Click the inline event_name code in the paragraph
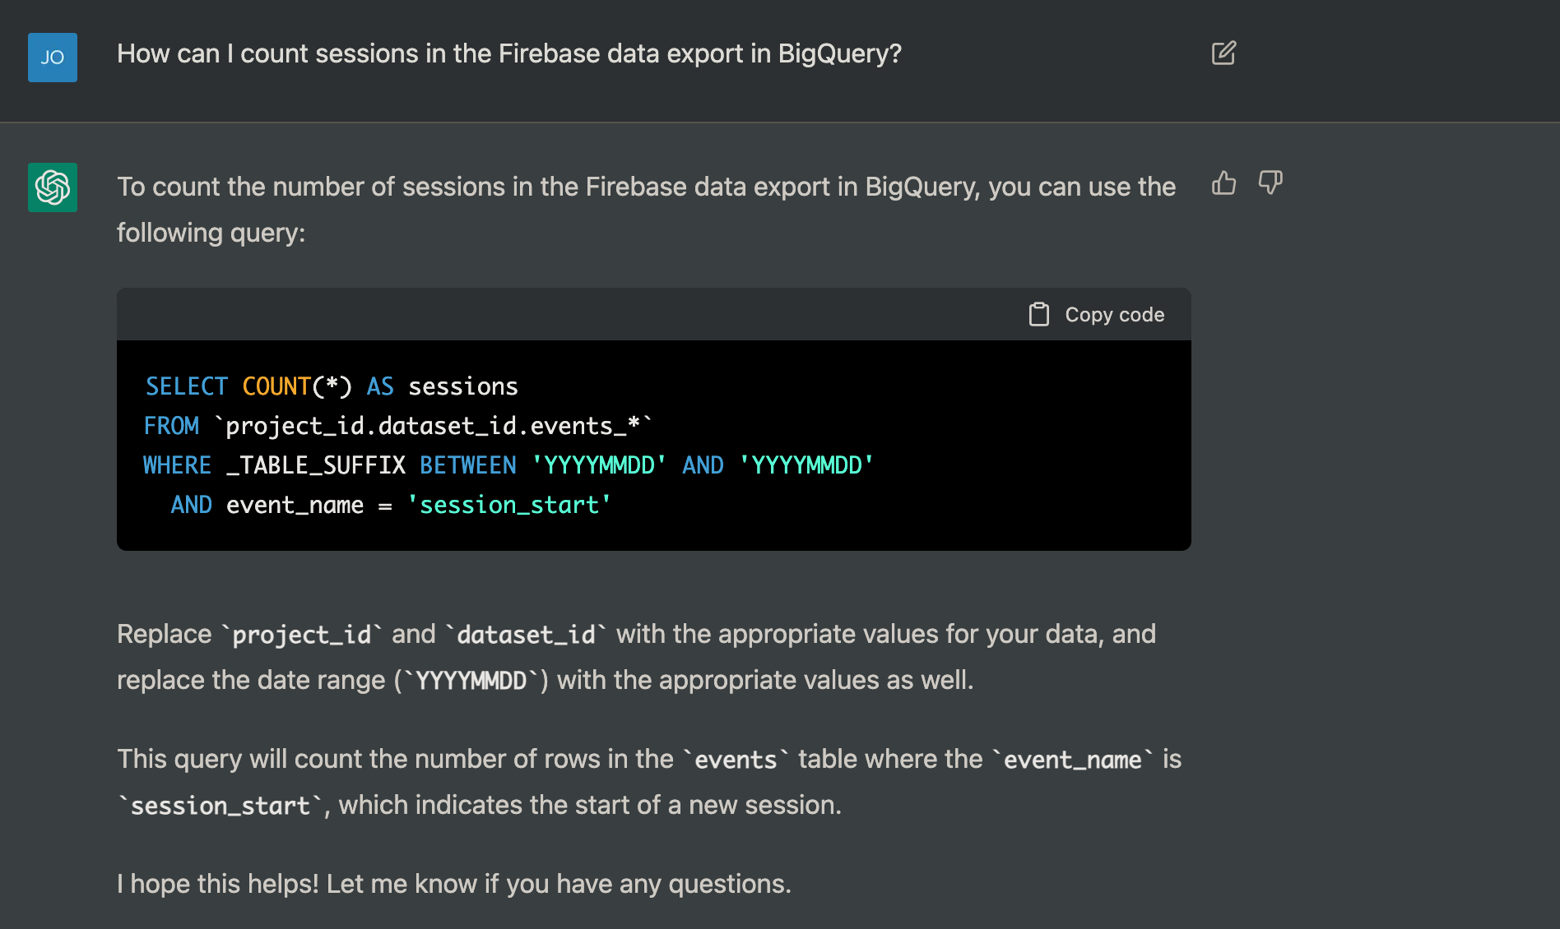Screen dimensions: 1560x929 pos(1073,760)
